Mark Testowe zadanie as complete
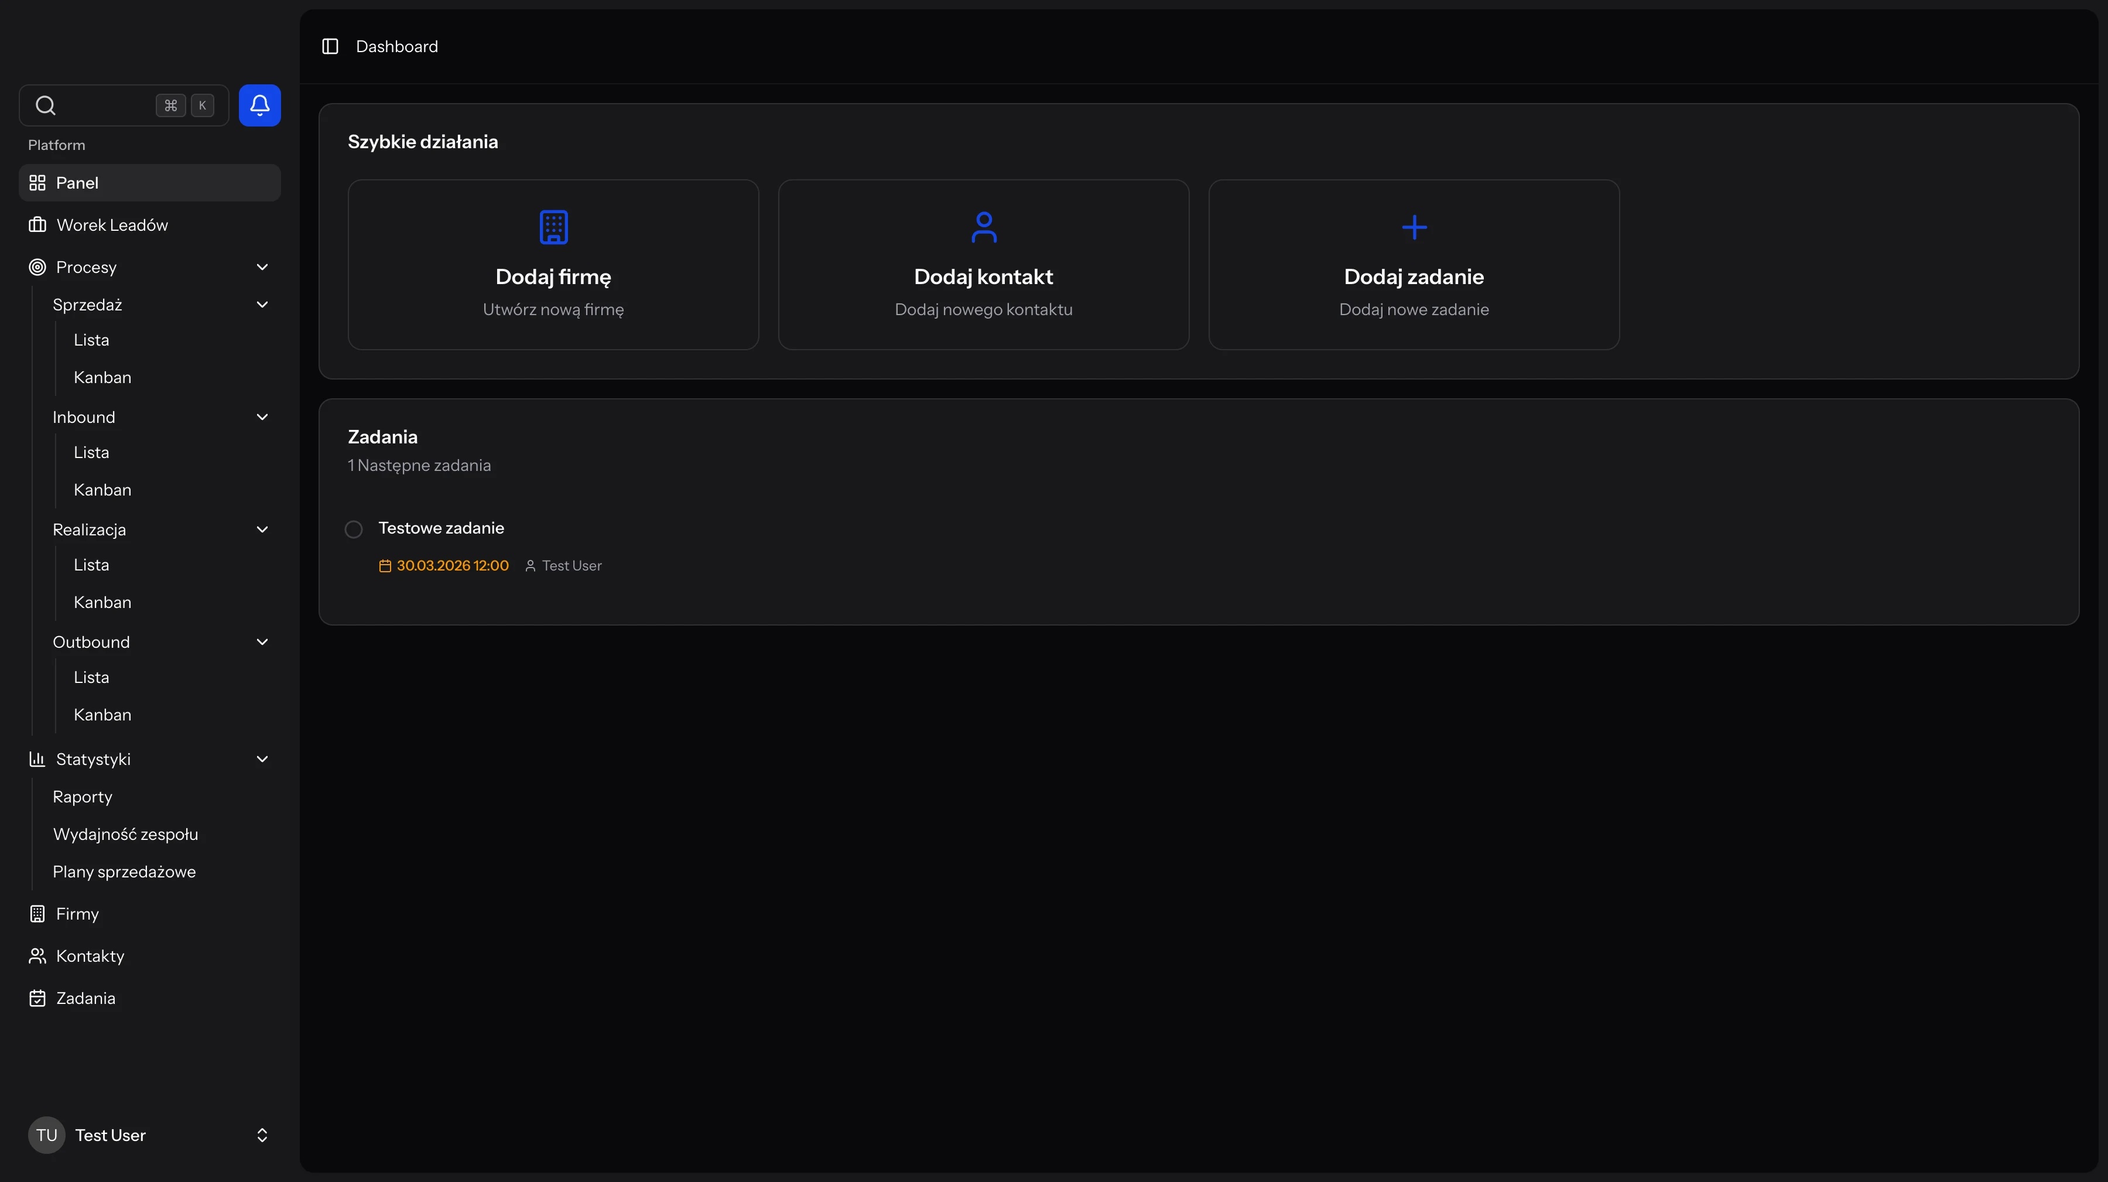Viewport: 2108px width, 1182px height. click(x=354, y=529)
